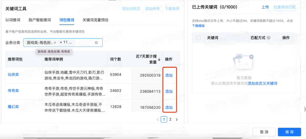Click the 取消 button
This screenshot has width=306, height=139.
click(264, 132)
